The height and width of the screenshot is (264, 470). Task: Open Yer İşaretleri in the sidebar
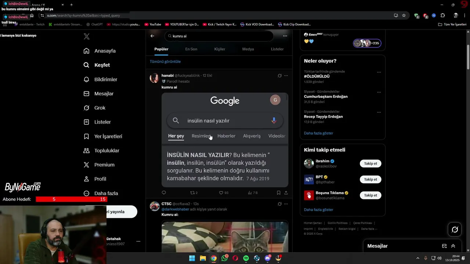[103, 136]
